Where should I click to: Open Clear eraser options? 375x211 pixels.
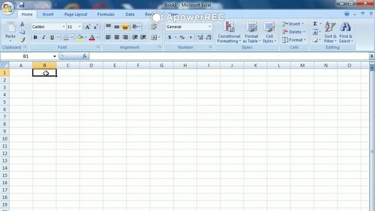[x=315, y=40]
